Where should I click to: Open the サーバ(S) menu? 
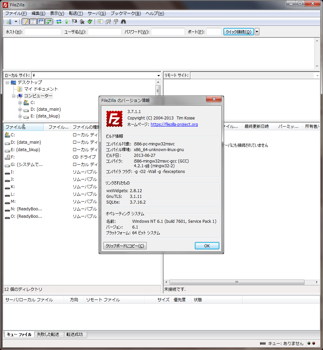click(x=97, y=13)
